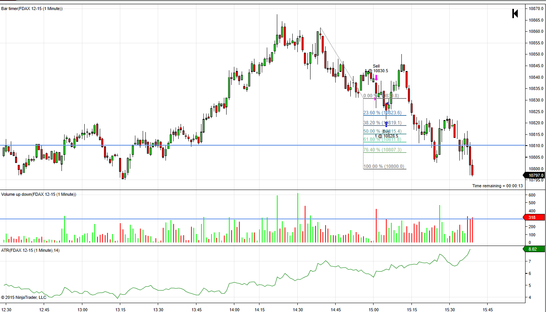Image resolution: width=546 pixels, height=312 pixels.
Task: Click the current price marker 10797.0
Action: 534,175
